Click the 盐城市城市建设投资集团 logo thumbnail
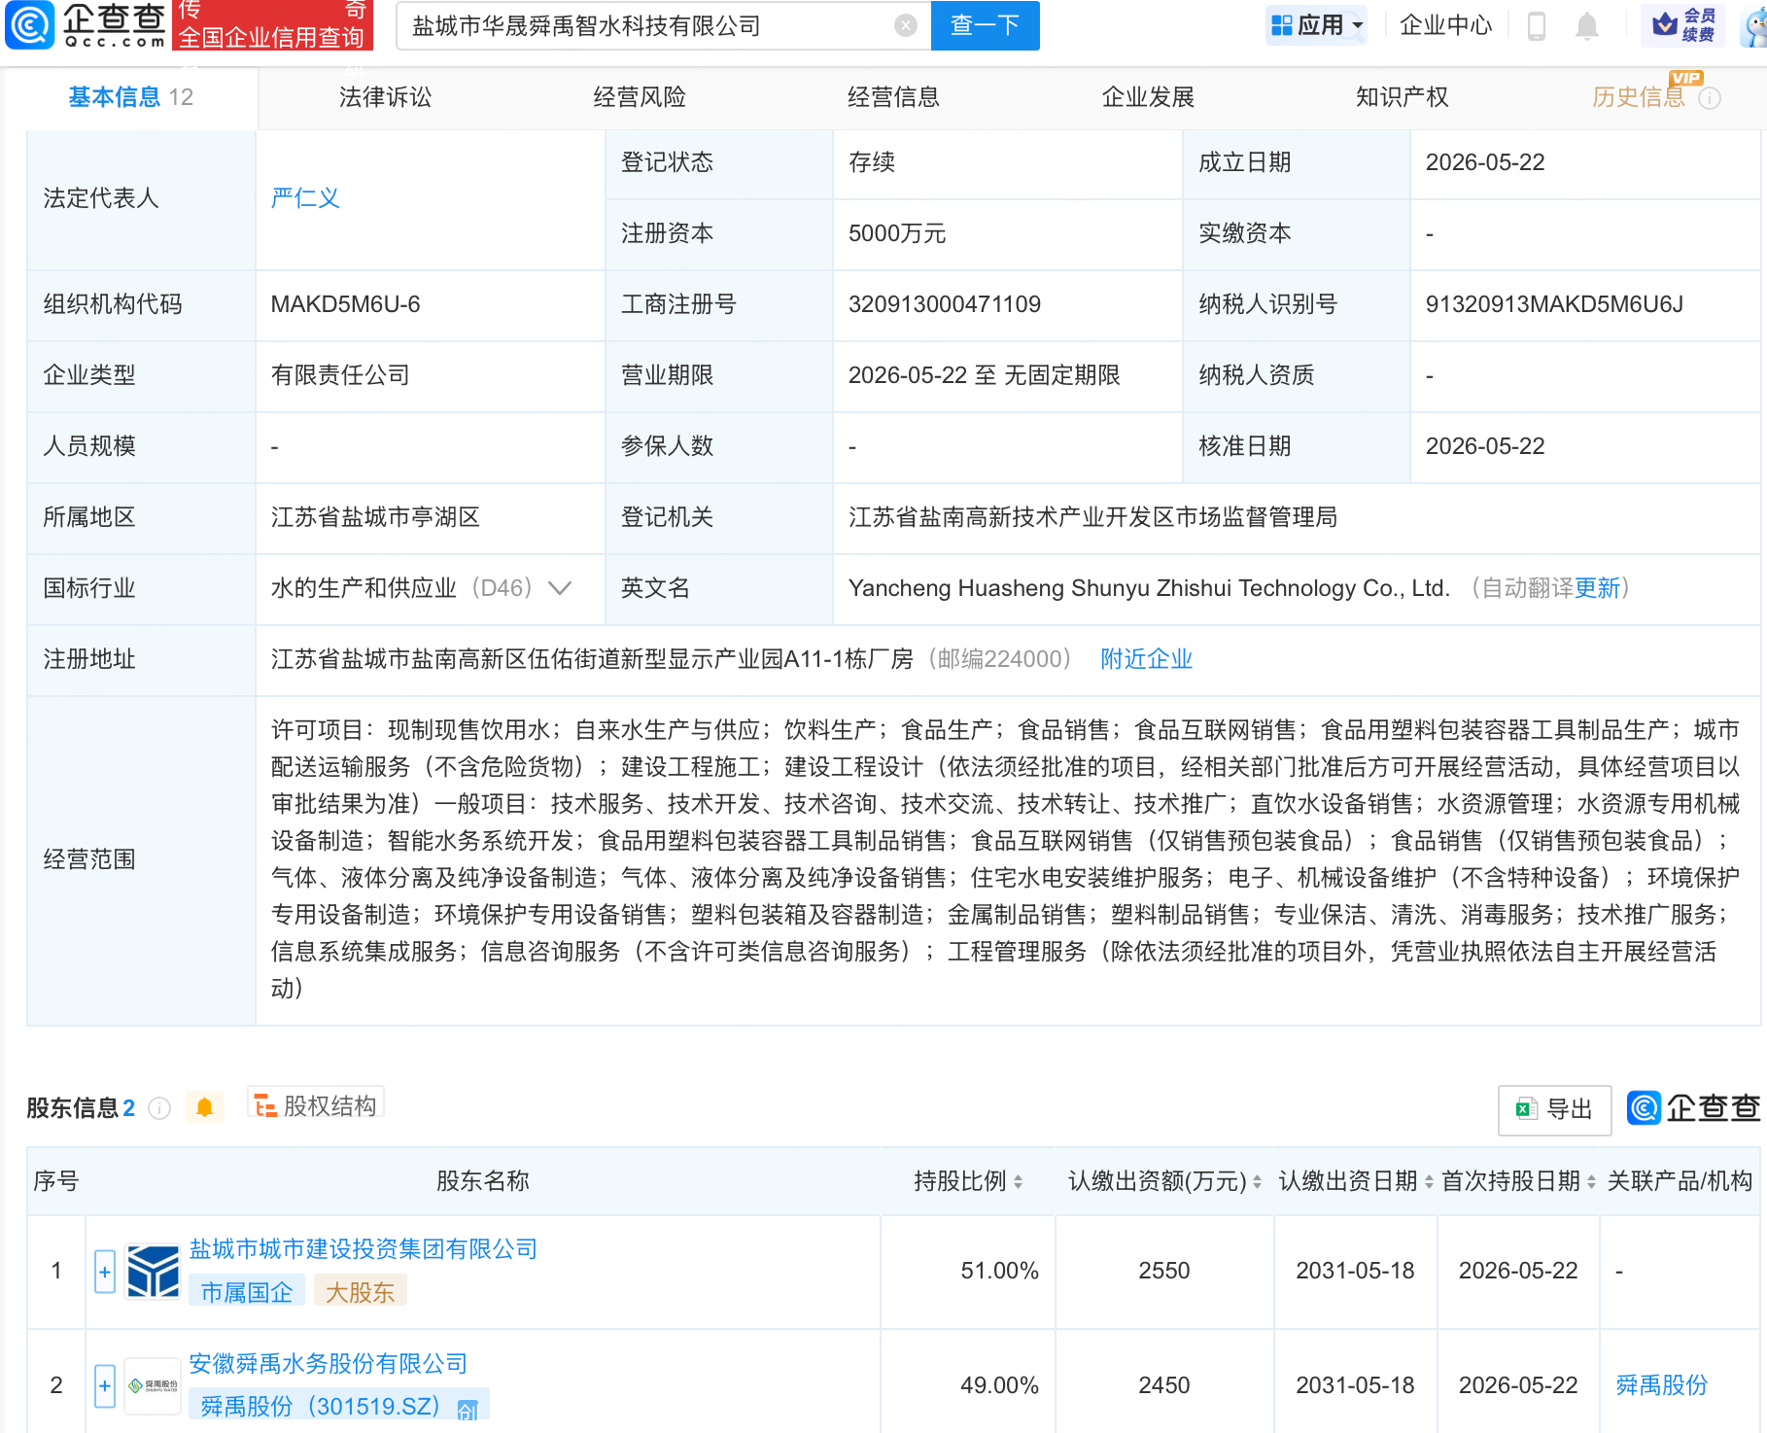 (154, 1271)
